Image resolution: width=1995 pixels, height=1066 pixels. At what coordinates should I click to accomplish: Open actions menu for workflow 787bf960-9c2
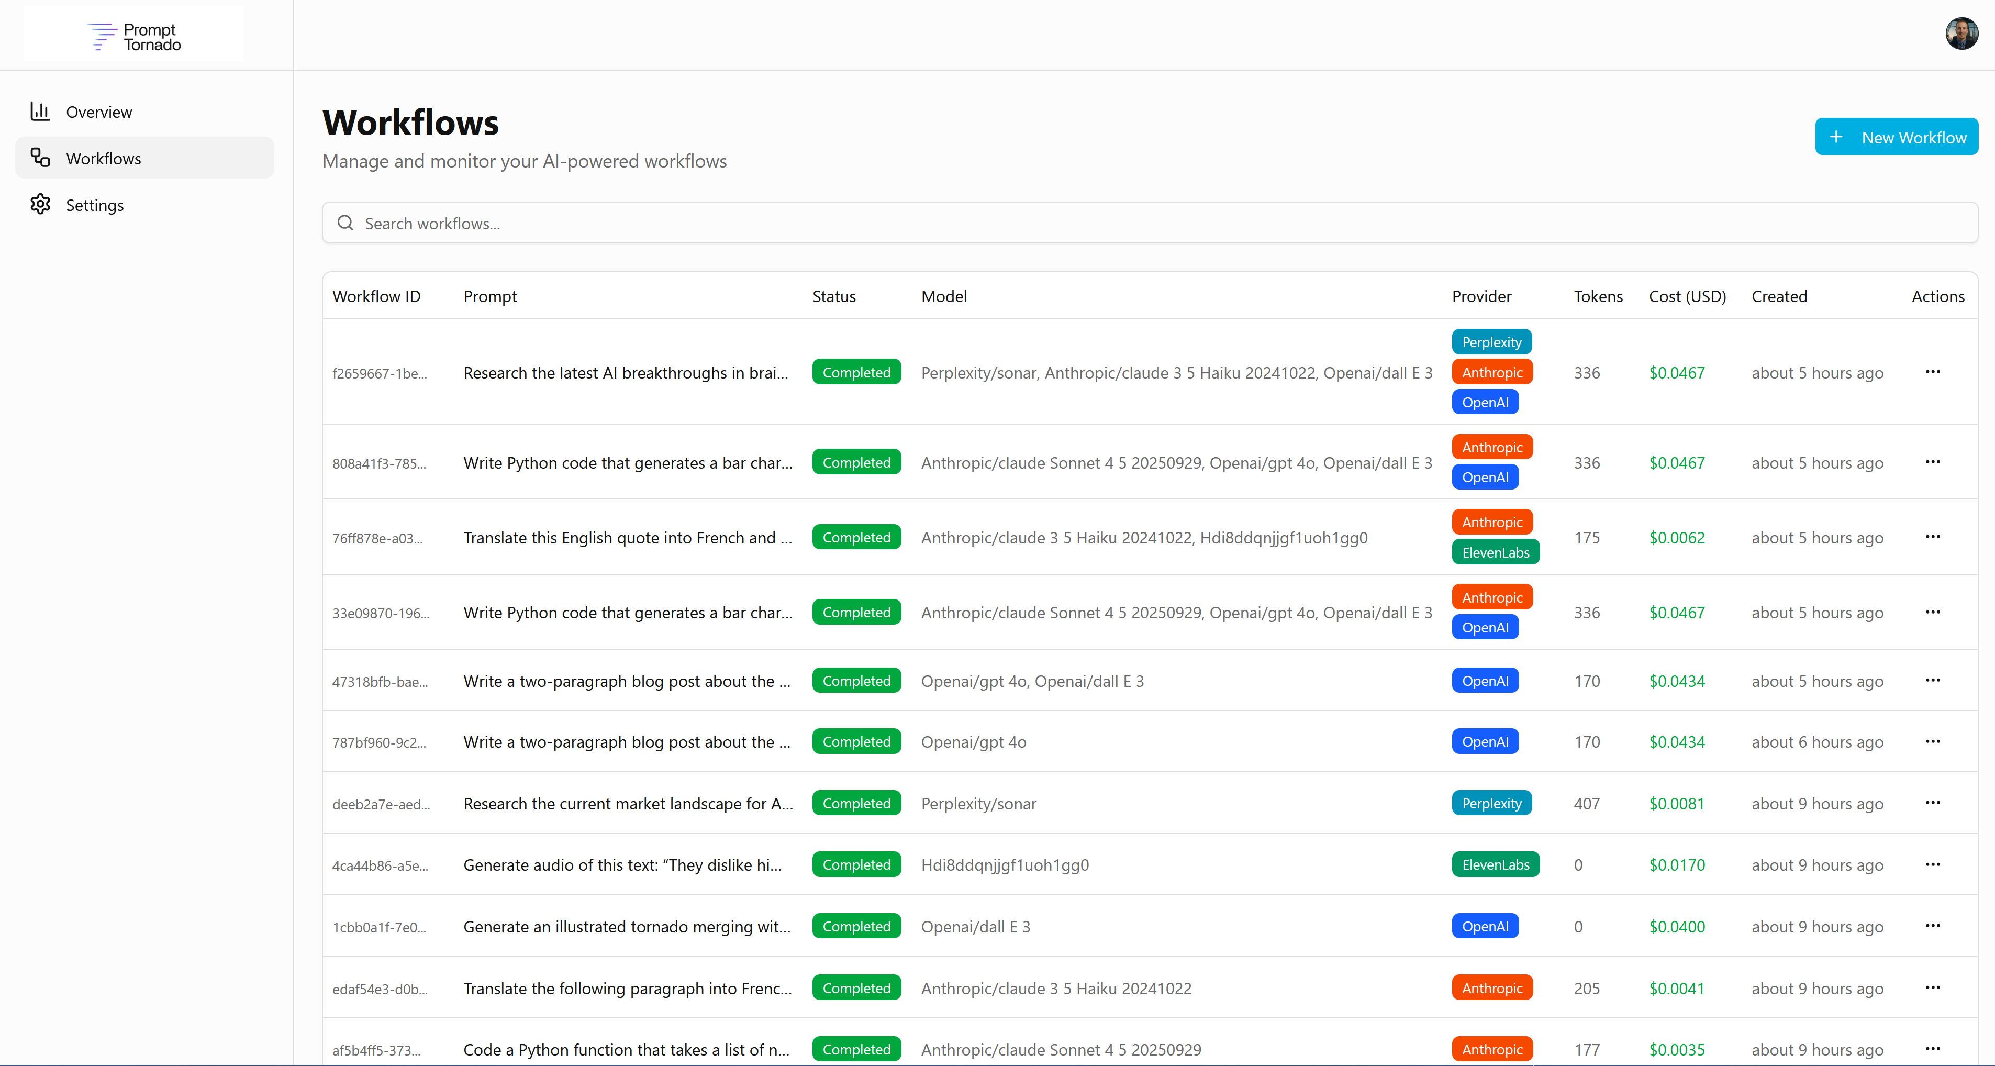point(1933,741)
